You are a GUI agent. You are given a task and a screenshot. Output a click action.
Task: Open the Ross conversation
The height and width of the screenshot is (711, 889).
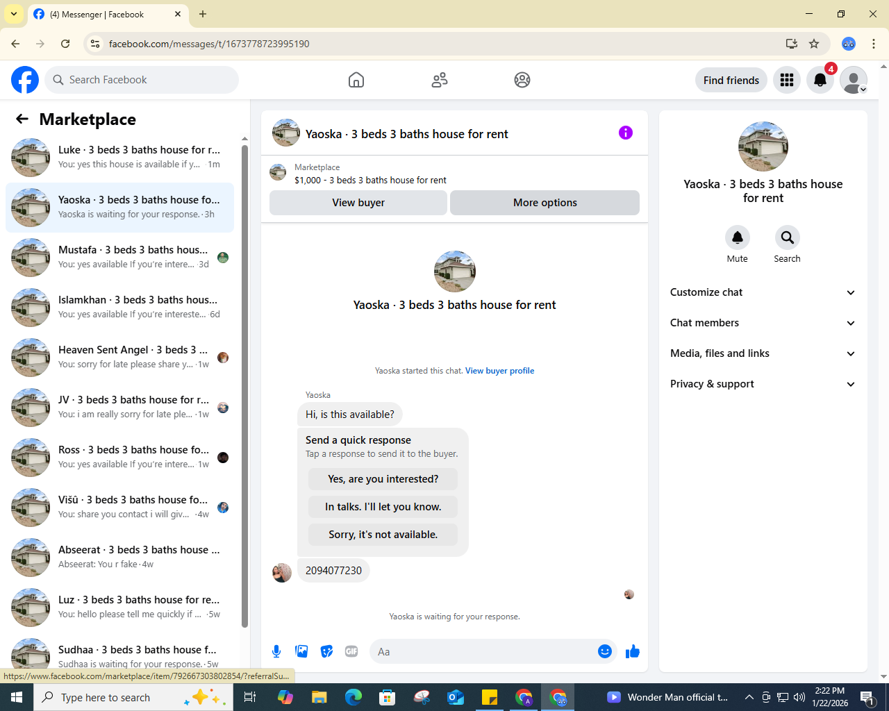[119, 458]
